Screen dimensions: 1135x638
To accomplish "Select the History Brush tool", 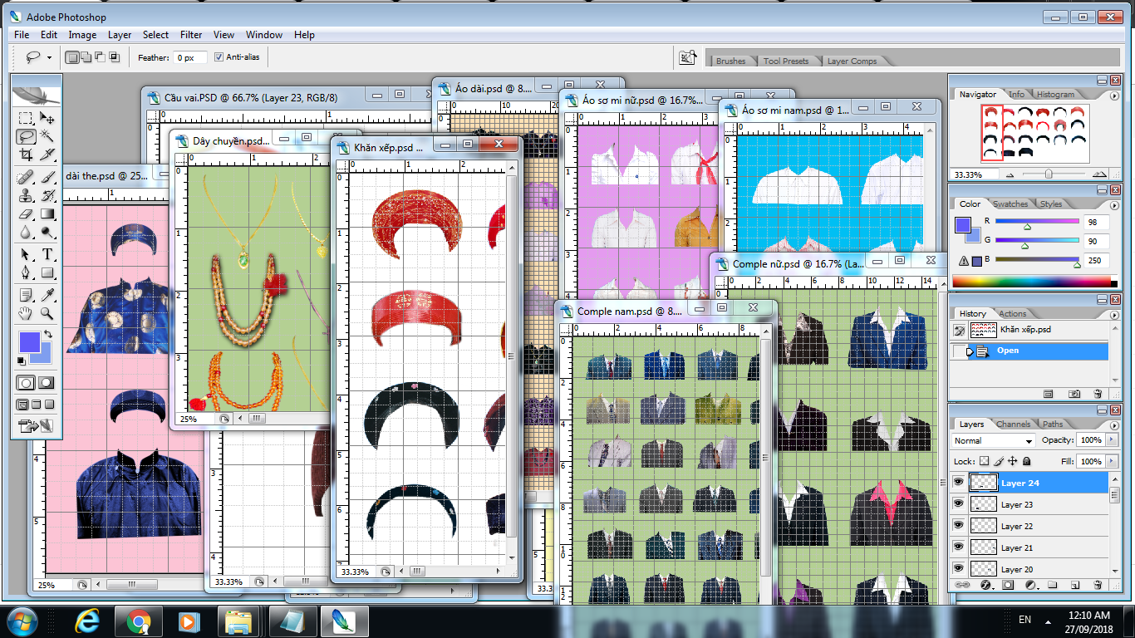I will point(47,196).
